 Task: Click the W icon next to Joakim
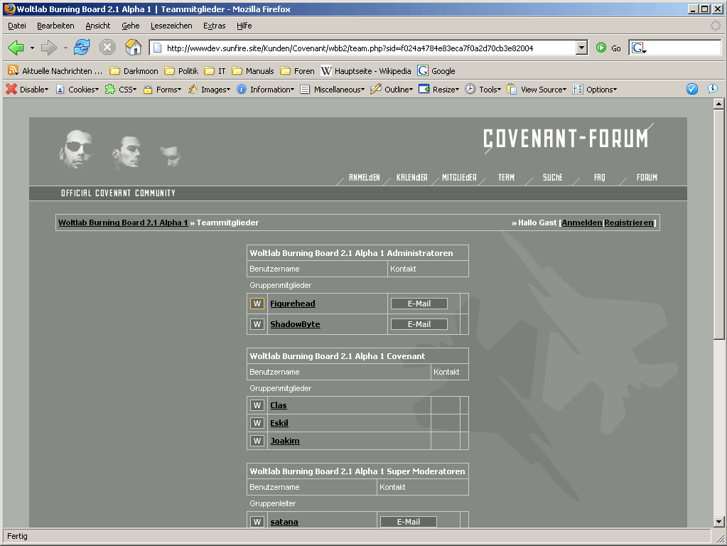[257, 441]
